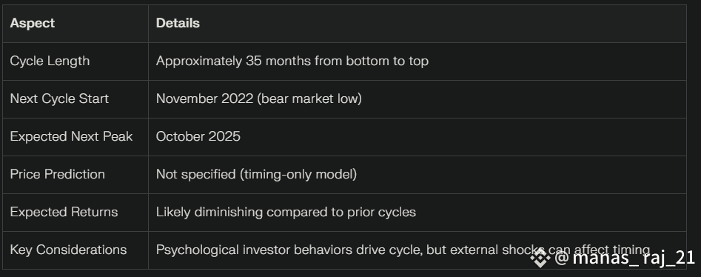Click the October 2025 cell
The image size is (701, 277).
coord(198,136)
